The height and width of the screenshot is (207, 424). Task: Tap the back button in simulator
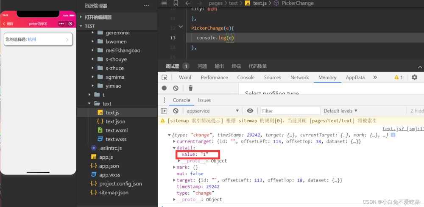tap(8, 24)
